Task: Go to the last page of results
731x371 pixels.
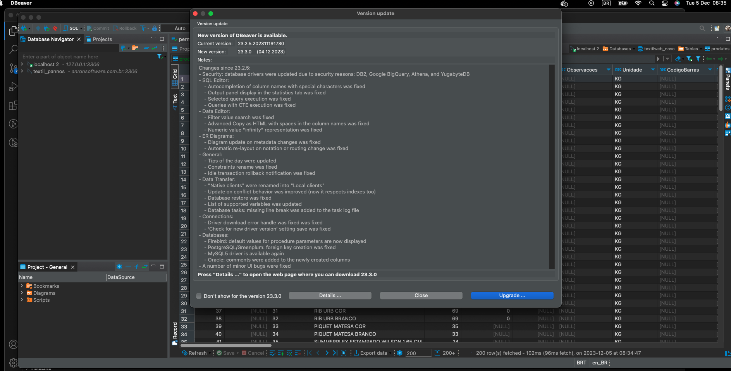Action: point(335,353)
